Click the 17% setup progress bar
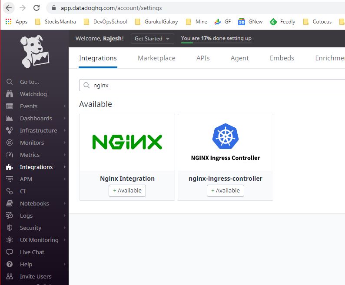Image resolution: width=345 pixels, height=285 pixels. (x=216, y=43)
